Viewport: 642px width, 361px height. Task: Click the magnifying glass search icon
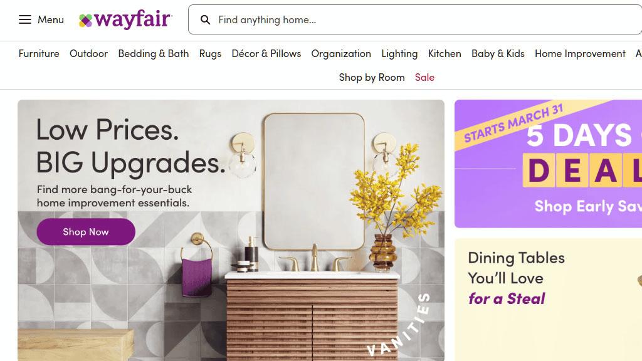205,19
